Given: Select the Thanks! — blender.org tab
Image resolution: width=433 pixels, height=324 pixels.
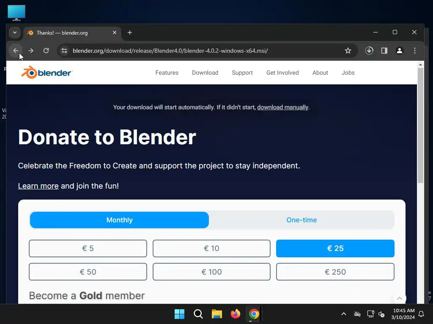Looking at the screenshot, I should pos(72,33).
